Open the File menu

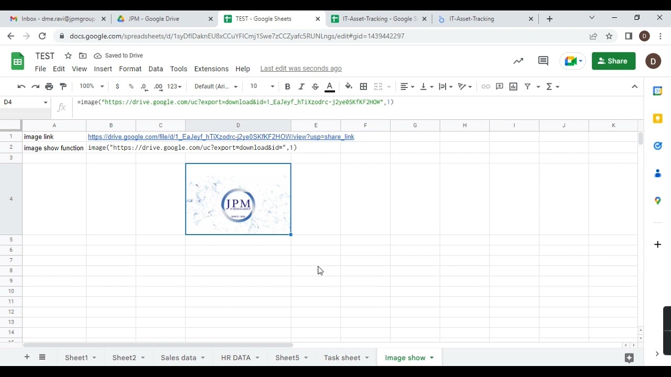[40, 69]
